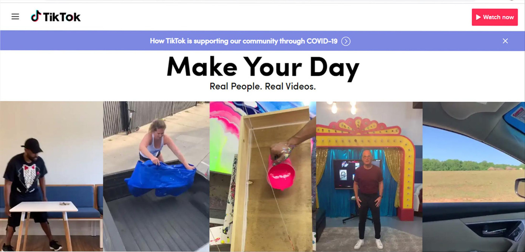The height and width of the screenshot is (252, 525).
Task: Click the Watch now button
Action: 494,17
